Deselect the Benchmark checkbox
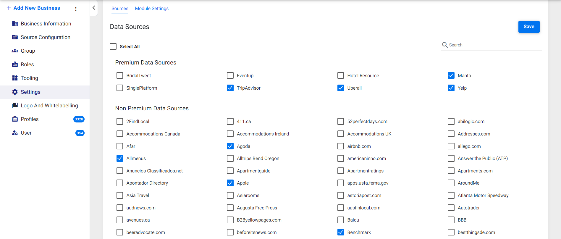The image size is (561, 239). click(341, 232)
